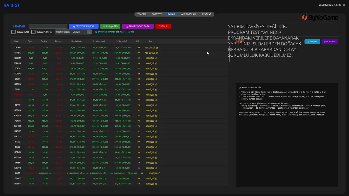Click the 1 Ay hedef column header
349x196 pixels.
122,41
